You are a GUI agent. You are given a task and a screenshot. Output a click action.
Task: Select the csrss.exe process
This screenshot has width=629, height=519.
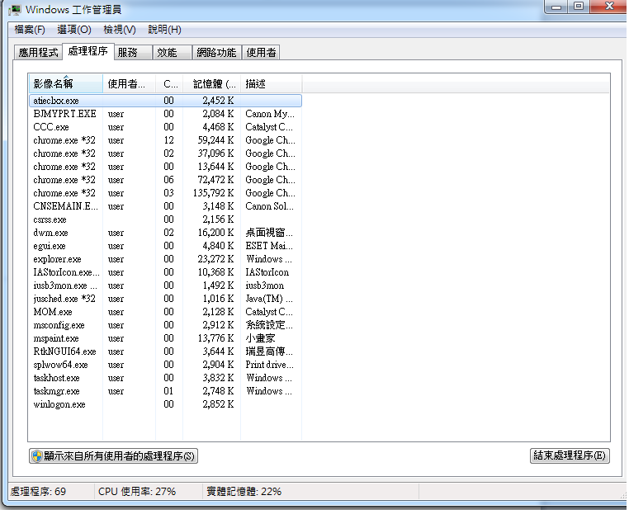point(165,219)
